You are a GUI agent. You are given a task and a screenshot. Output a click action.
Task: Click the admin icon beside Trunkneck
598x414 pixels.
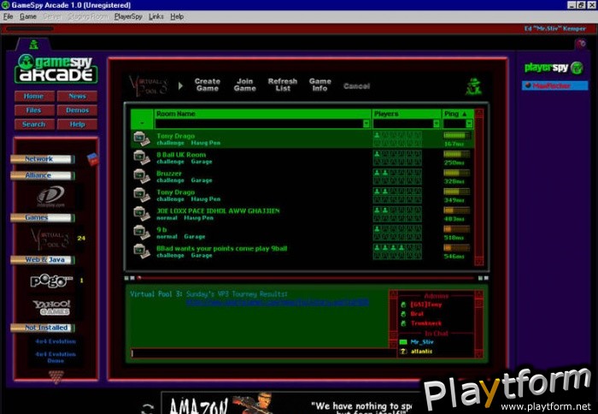coord(403,323)
